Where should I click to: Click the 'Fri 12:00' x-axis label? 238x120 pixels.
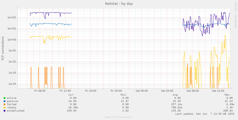point(65,91)
